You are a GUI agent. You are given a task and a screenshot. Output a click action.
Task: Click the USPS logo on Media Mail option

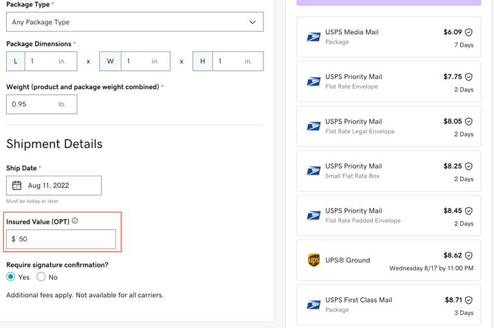[314, 37]
